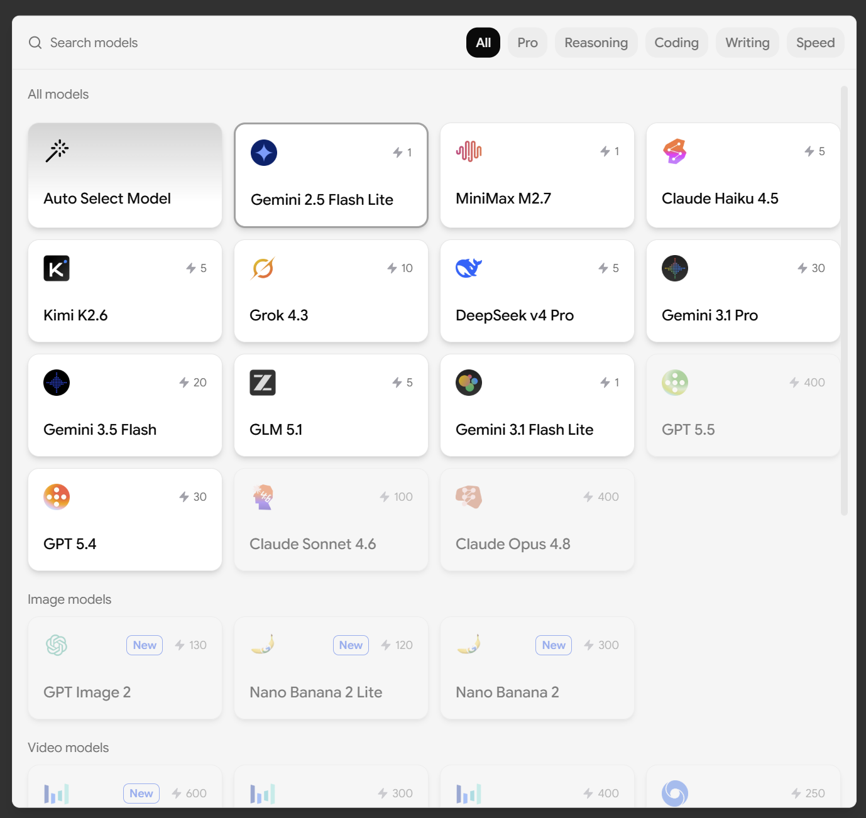
Task: Select the orange GPT 5.4 icon
Action: point(57,497)
